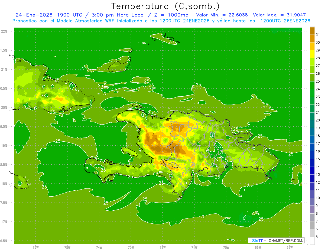Pick the white swatch at the legend bottom

point(312,240)
